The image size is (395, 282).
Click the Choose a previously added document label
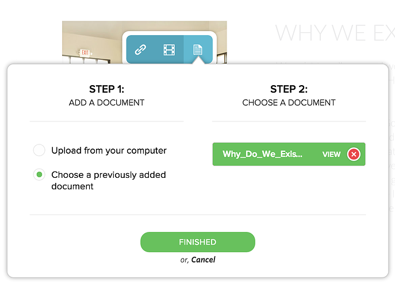[109, 180]
